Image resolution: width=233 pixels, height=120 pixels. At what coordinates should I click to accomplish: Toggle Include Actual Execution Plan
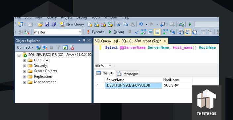[x=165, y=32]
